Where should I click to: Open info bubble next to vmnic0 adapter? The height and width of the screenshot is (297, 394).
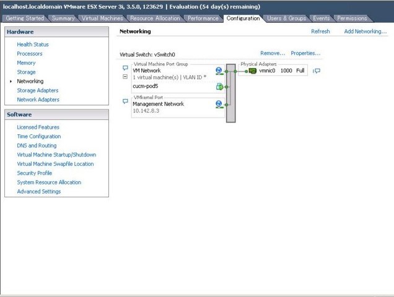coord(317,71)
